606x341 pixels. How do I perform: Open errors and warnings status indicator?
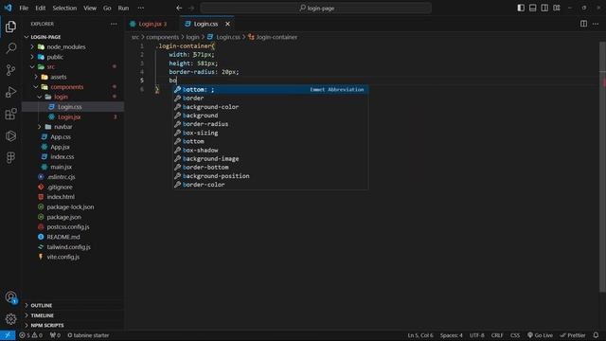[30, 335]
